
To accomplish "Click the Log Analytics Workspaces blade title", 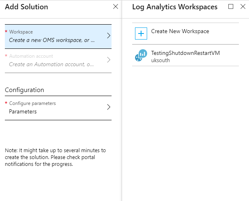I will coord(175,7).
